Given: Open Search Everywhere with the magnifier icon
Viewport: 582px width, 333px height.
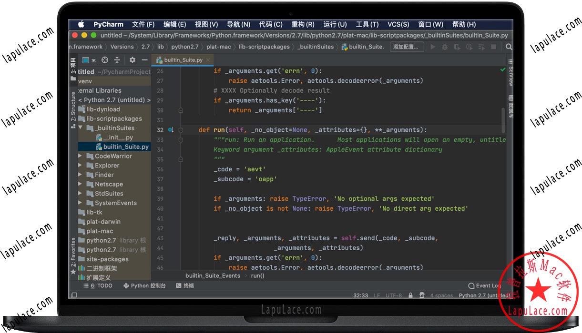Looking at the screenshot, I should 509,47.
